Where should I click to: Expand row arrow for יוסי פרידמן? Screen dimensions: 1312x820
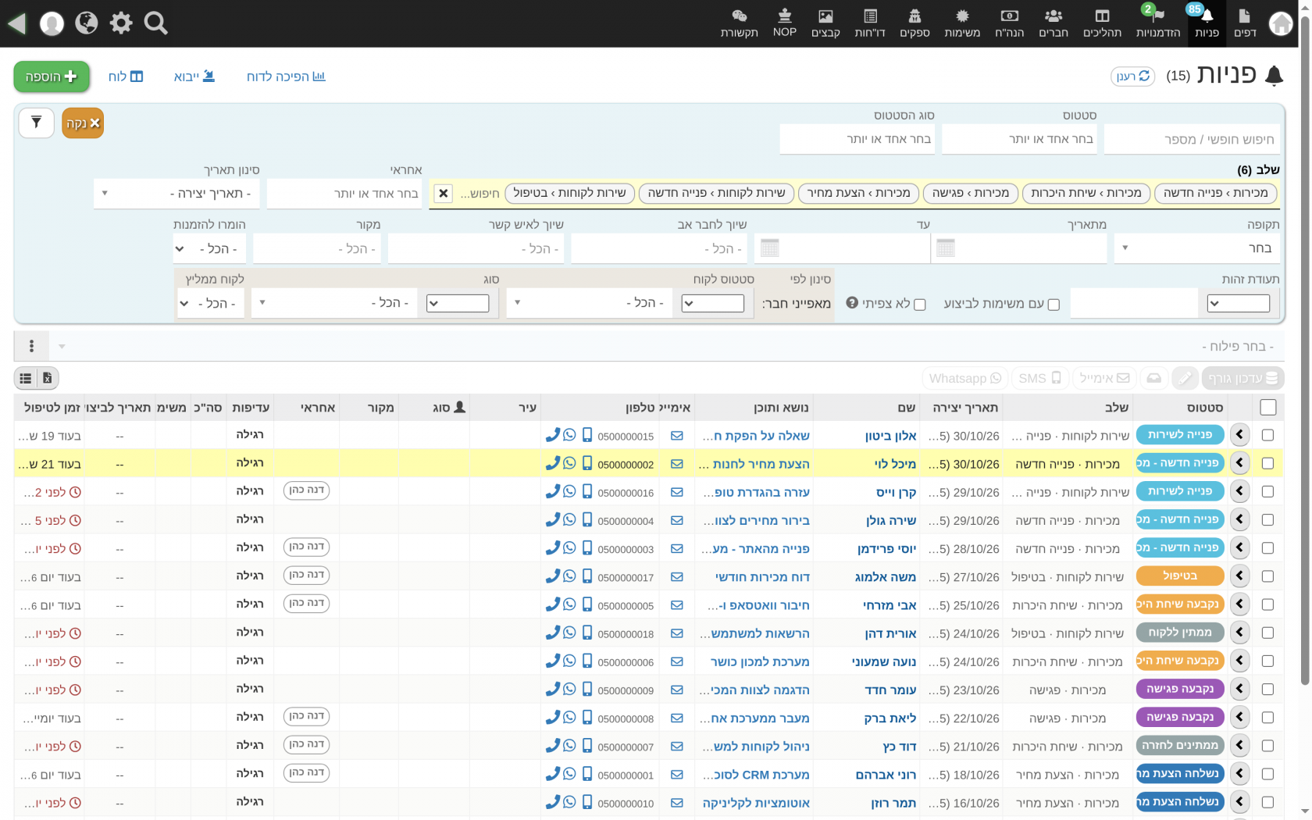click(x=1240, y=548)
